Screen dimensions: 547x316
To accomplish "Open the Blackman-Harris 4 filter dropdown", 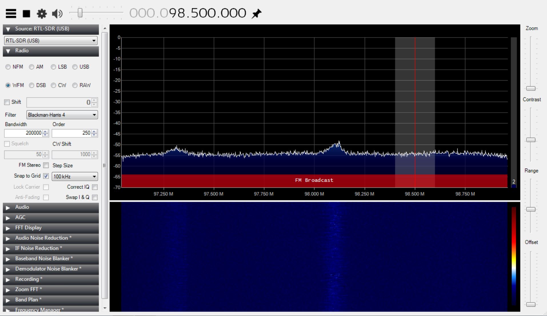I will coord(62,115).
